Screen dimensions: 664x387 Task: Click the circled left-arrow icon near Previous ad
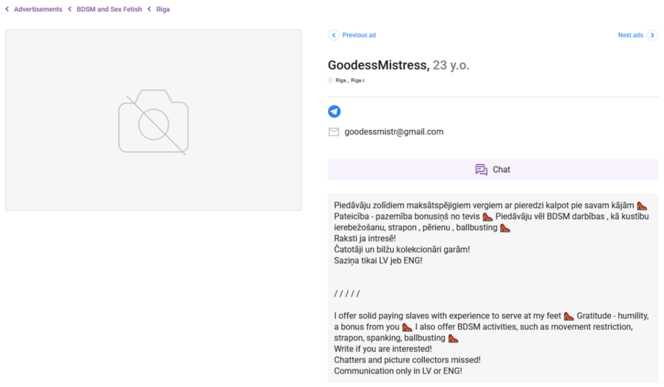(334, 35)
